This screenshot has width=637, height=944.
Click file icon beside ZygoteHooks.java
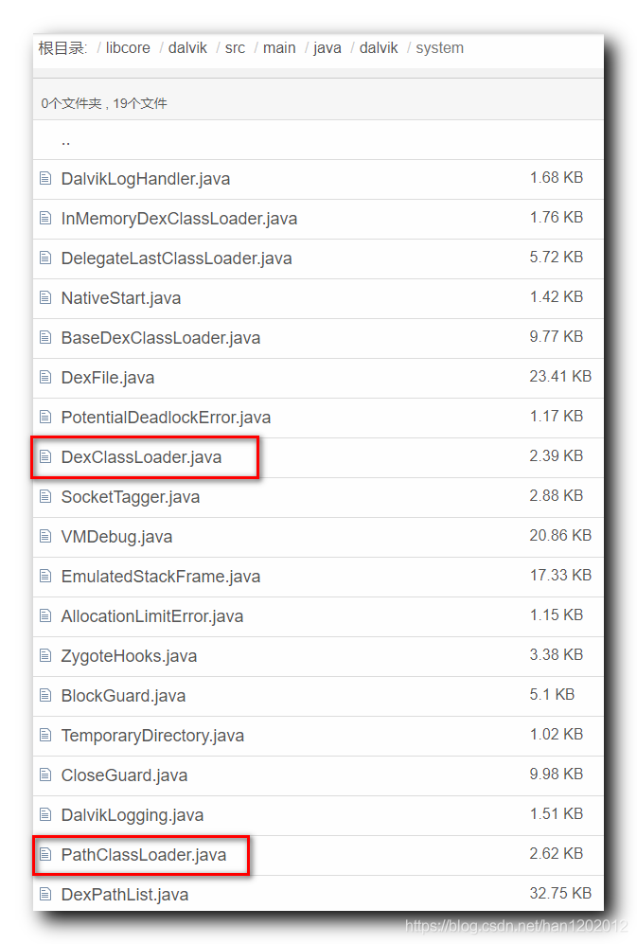click(x=45, y=655)
